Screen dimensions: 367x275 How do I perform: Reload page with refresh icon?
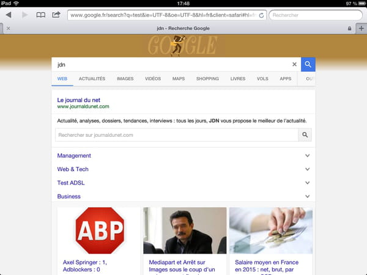click(261, 15)
